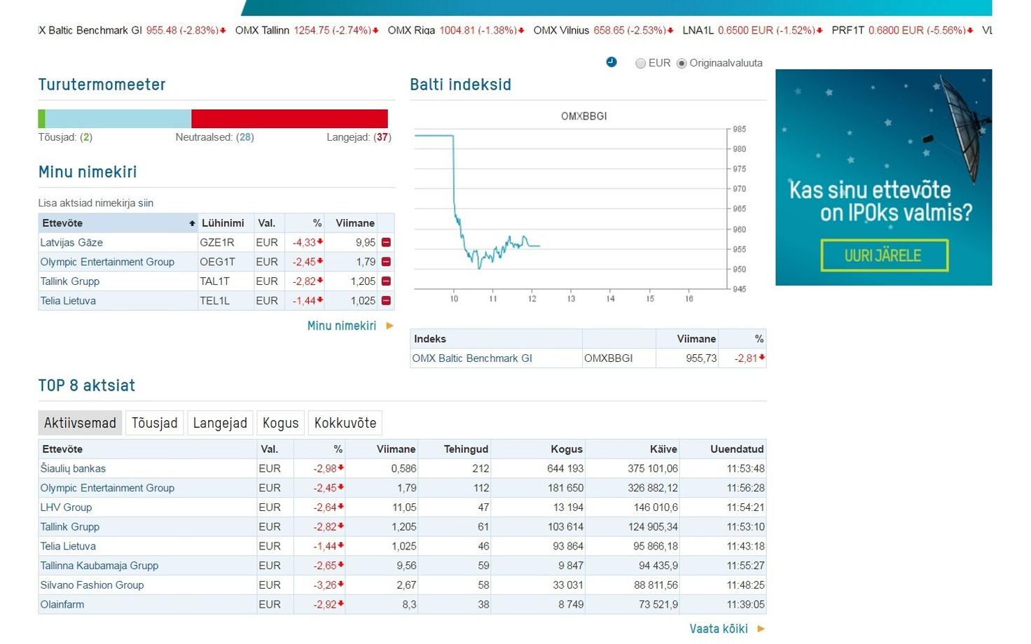Screen dimensions: 1031x644
Task: Click the clock icon beside currency options
Action: pyautogui.click(x=611, y=62)
